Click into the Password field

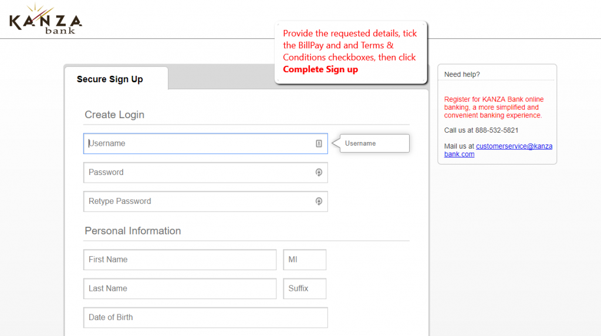coord(200,172)
